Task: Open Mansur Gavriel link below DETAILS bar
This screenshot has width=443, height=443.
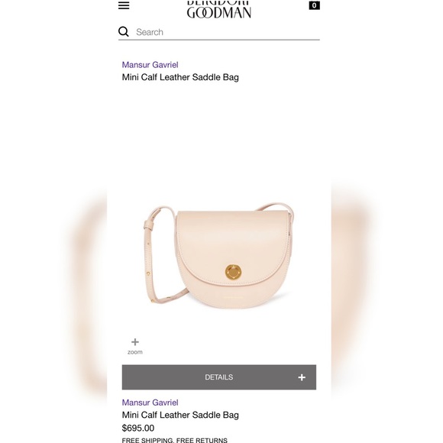Action: (150, 403)
